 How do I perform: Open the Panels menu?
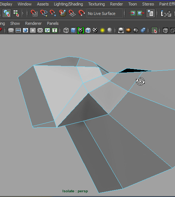pos(53,23)
